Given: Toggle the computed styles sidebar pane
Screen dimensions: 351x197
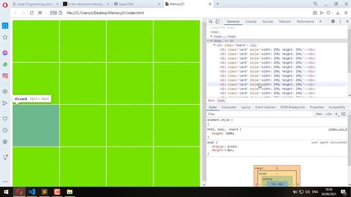Looking at the screenshot, I should tap(343, 114).
